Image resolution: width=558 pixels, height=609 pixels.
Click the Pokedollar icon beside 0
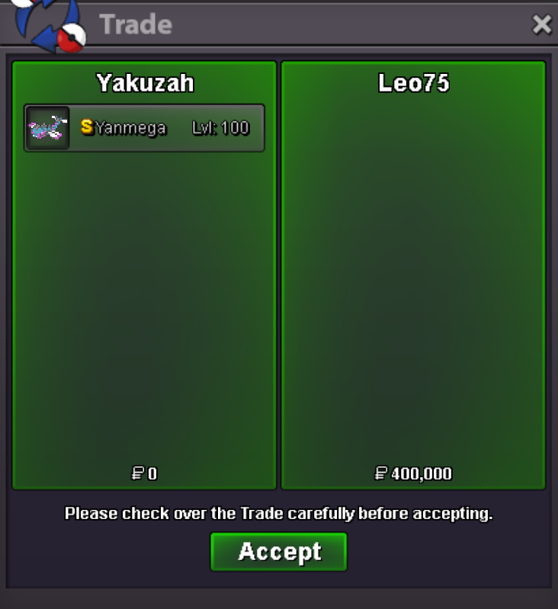pyautogui.click(x=138, y=473)
